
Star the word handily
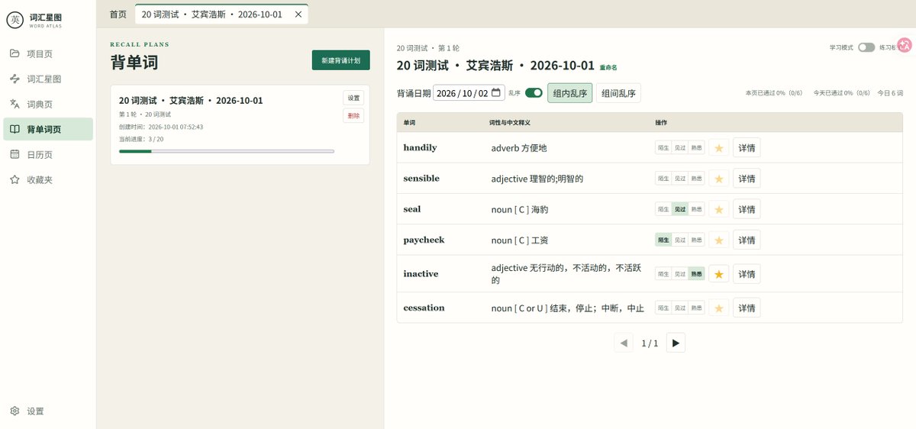[x=718, y=147]
